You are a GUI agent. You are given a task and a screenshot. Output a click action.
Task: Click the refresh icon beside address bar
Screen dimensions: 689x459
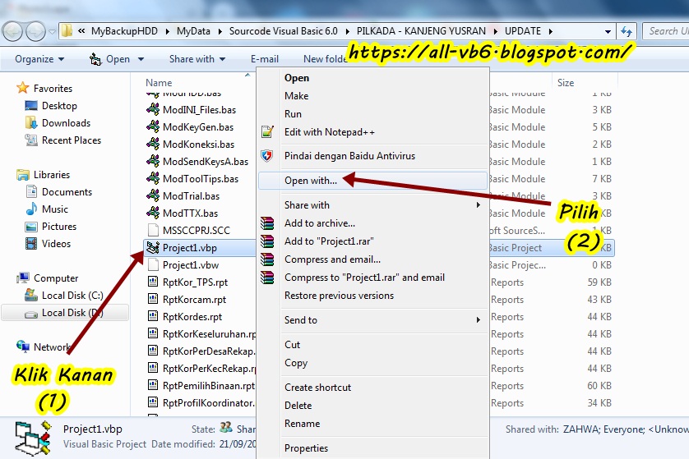(627, 31)
